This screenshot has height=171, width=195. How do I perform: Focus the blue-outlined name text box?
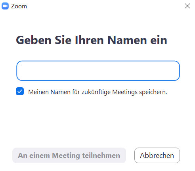click(x=98, y=71)
